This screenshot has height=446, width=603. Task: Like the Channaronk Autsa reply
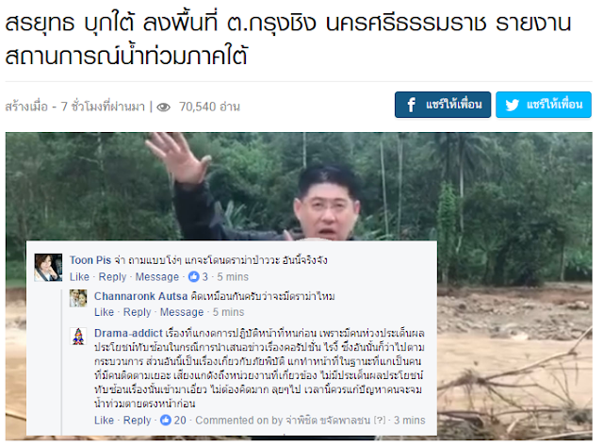point(104,312)
